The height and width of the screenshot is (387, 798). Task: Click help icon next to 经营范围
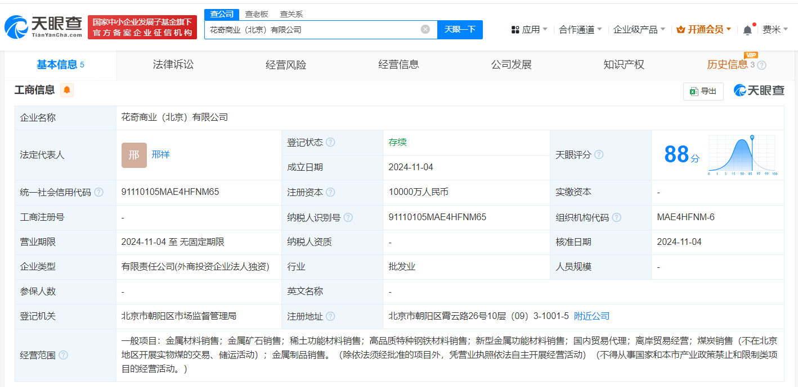(x=64, y=355)
